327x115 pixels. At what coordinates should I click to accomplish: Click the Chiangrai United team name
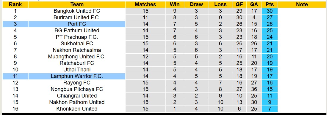coord(77,96)
